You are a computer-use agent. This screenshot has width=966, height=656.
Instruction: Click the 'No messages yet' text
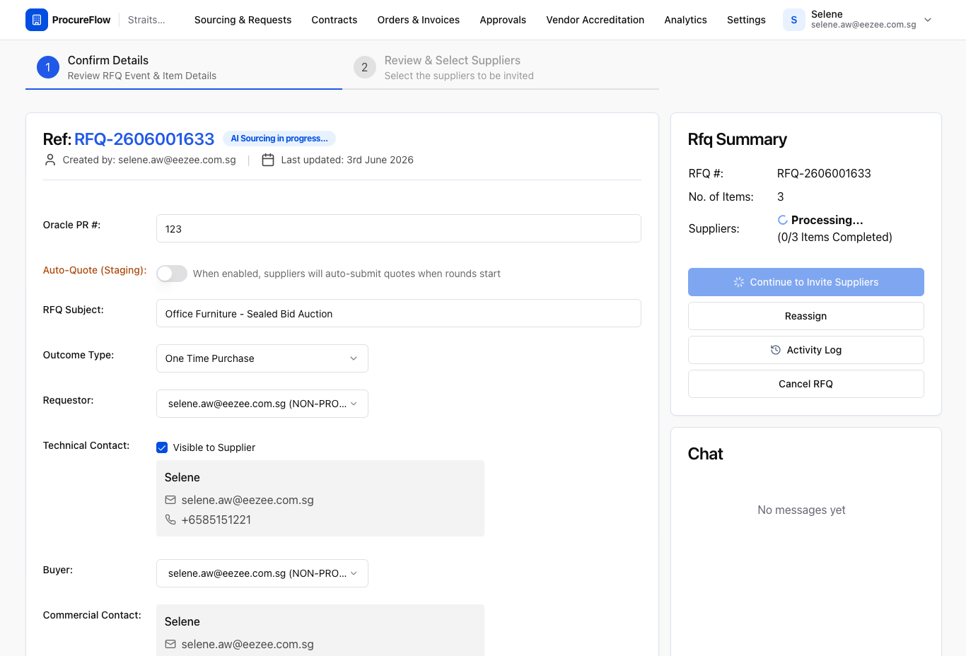pos(801,510)
